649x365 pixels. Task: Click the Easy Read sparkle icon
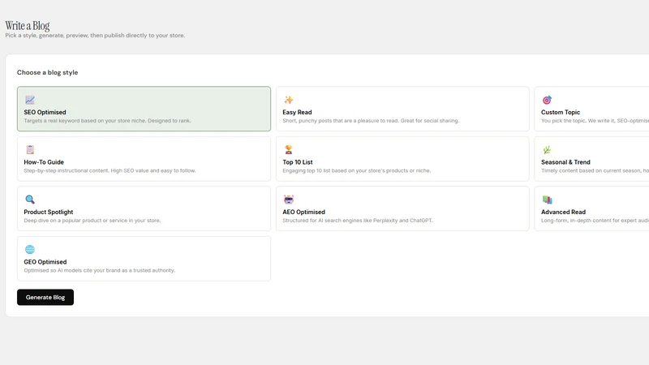(289, 100)
